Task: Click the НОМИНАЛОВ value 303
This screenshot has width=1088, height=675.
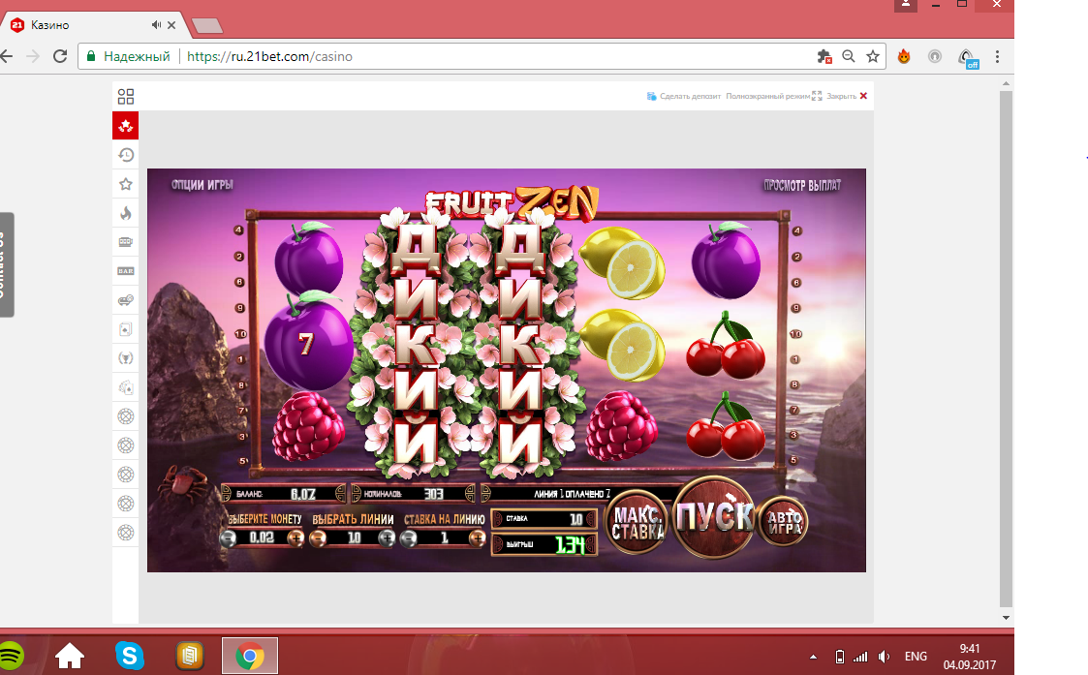Action: coord(434,494)
